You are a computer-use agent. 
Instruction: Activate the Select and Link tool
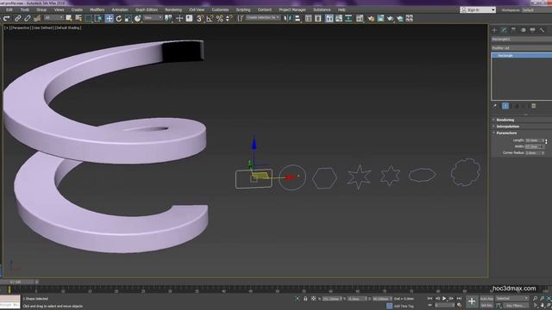tap(17, 18)
